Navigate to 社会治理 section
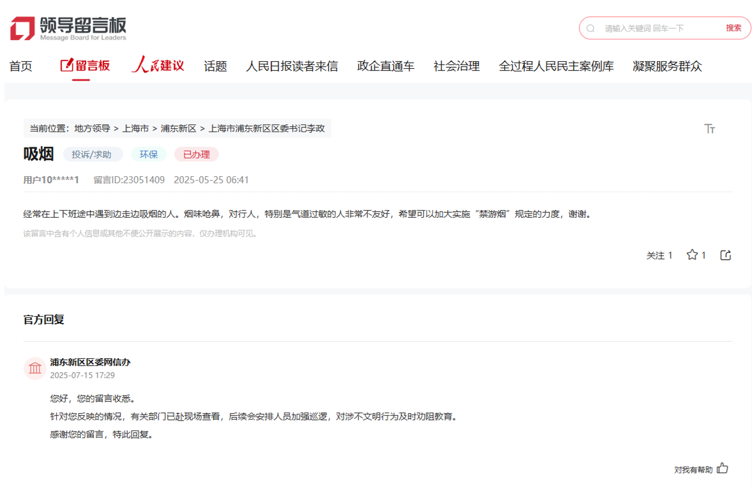Screen dimensions: 752x500 click(457, 66)
